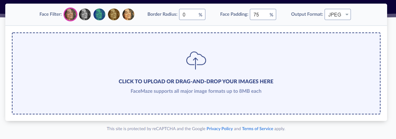
Task: Open the Terms of Service link
Action: pos(257,129)
